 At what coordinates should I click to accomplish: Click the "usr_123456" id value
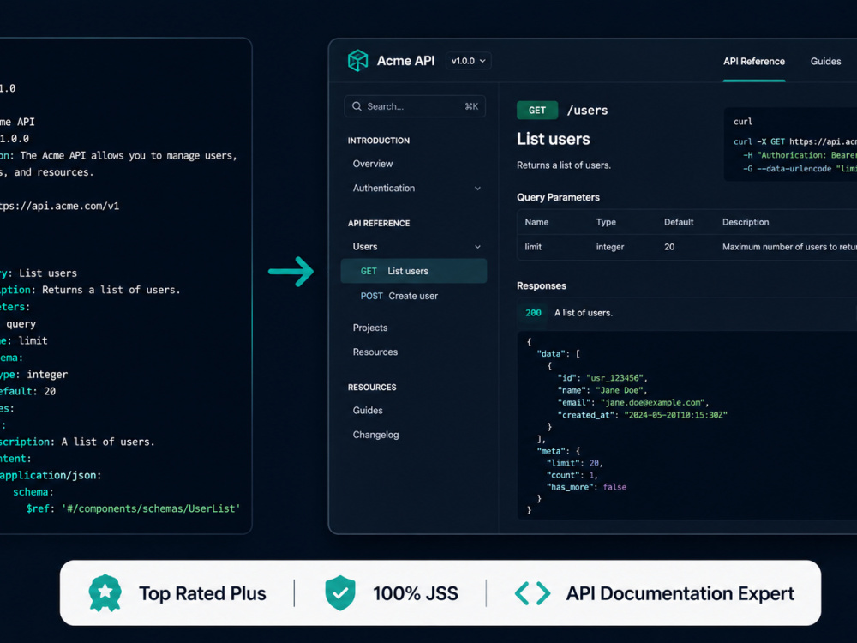click(x=616, y=378)
